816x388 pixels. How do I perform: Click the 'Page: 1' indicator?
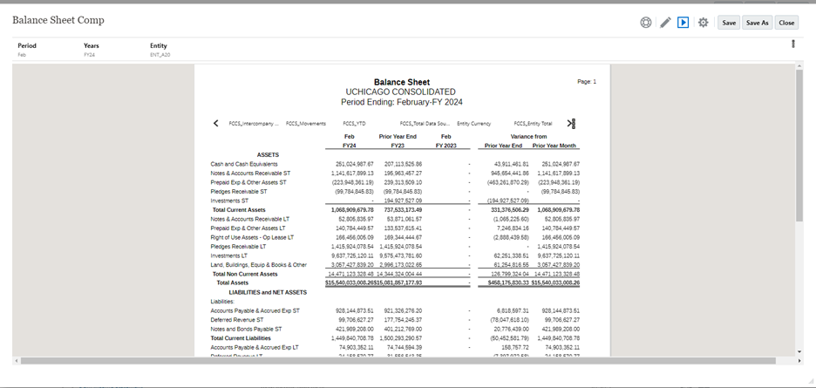click(x=587, y=82)
